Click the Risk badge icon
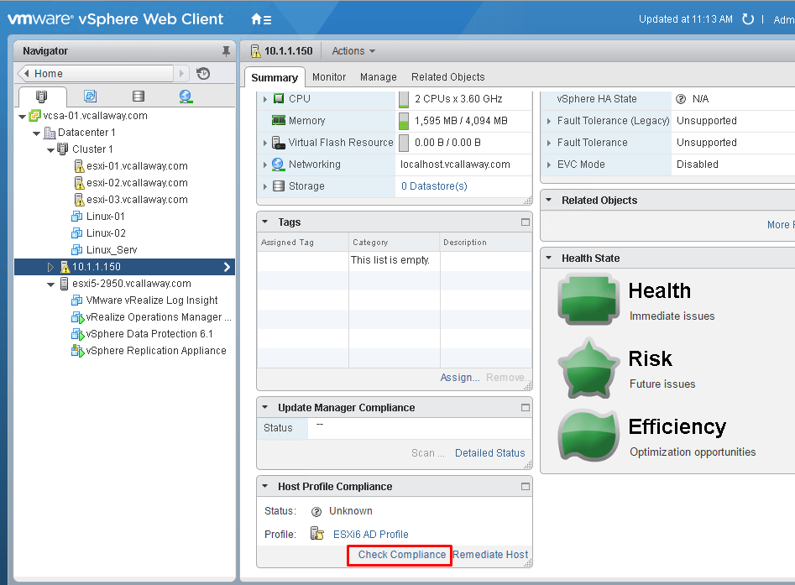 click(588, 368)
